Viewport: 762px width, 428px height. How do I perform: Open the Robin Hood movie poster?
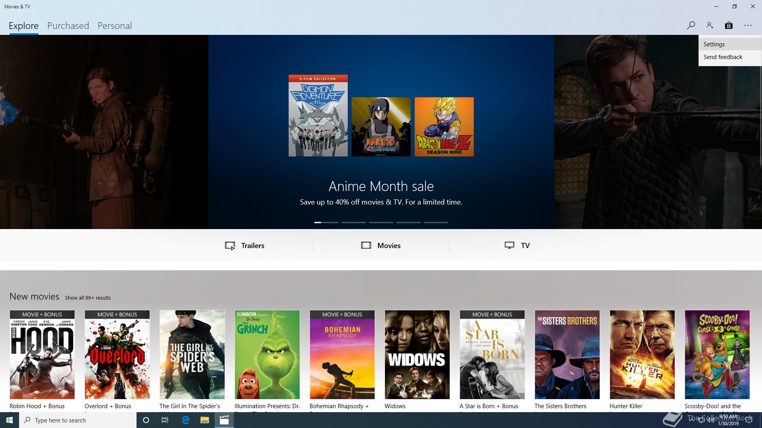[42, 355]
